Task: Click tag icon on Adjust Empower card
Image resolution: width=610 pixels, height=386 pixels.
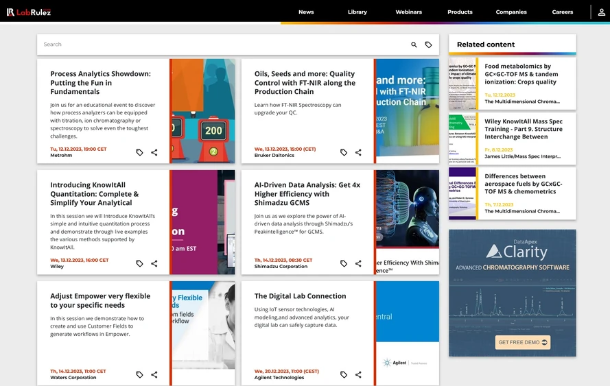Action: (139, 375)
